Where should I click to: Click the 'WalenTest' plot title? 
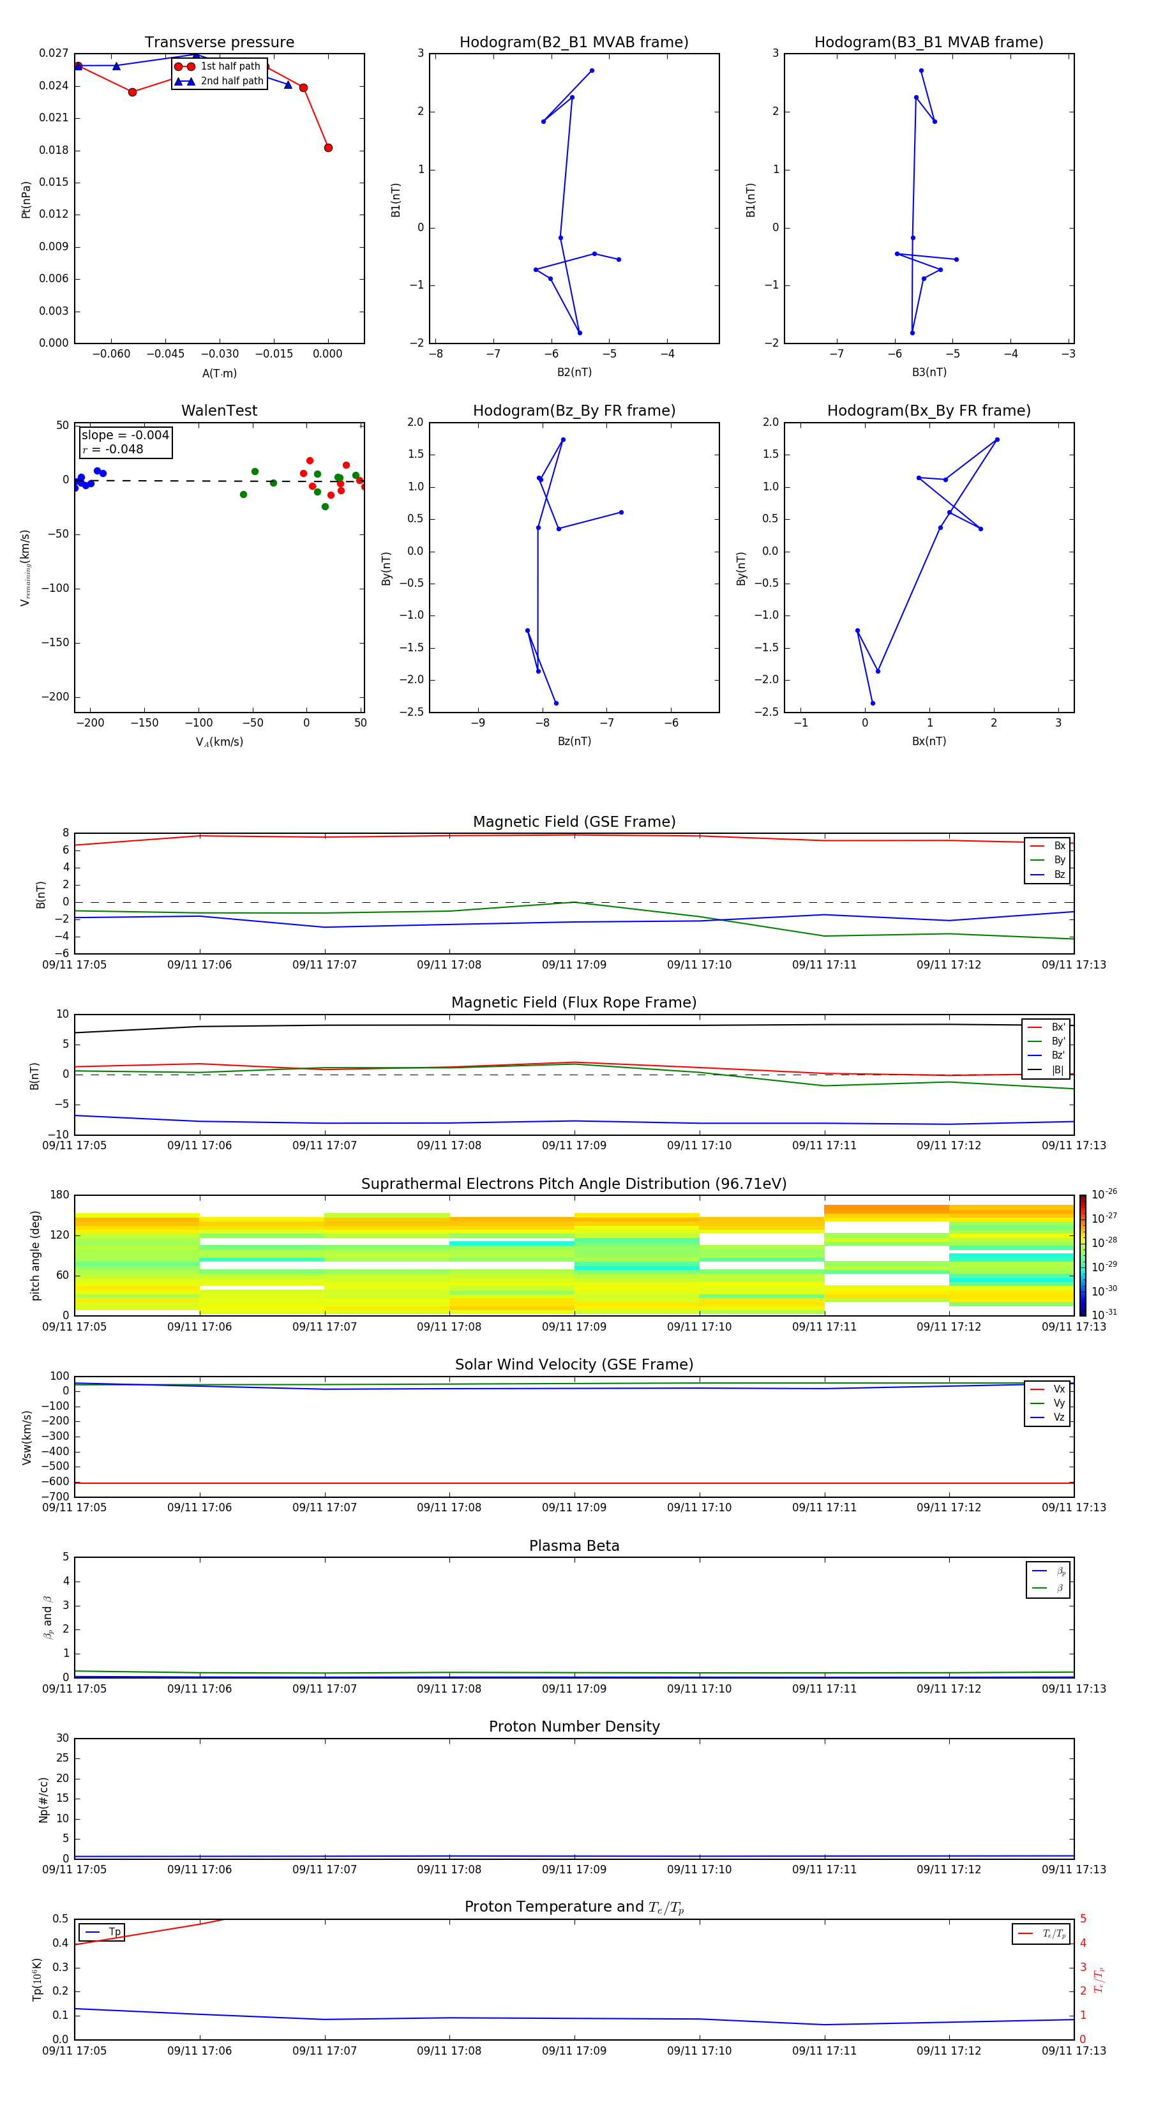pos(219,411)
